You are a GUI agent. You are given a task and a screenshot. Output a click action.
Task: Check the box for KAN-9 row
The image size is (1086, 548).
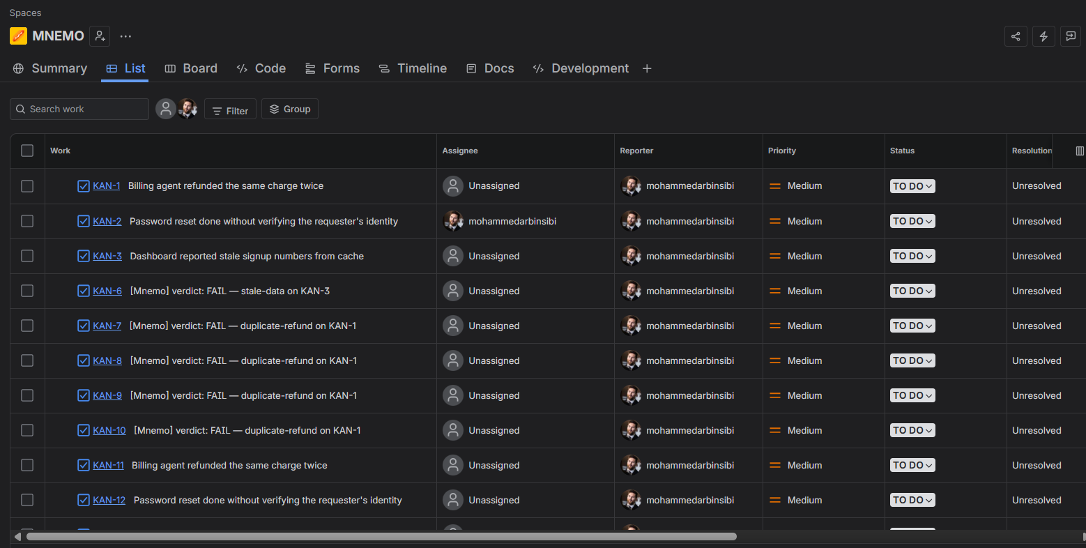pyautogui.click(x=27, y=395)
